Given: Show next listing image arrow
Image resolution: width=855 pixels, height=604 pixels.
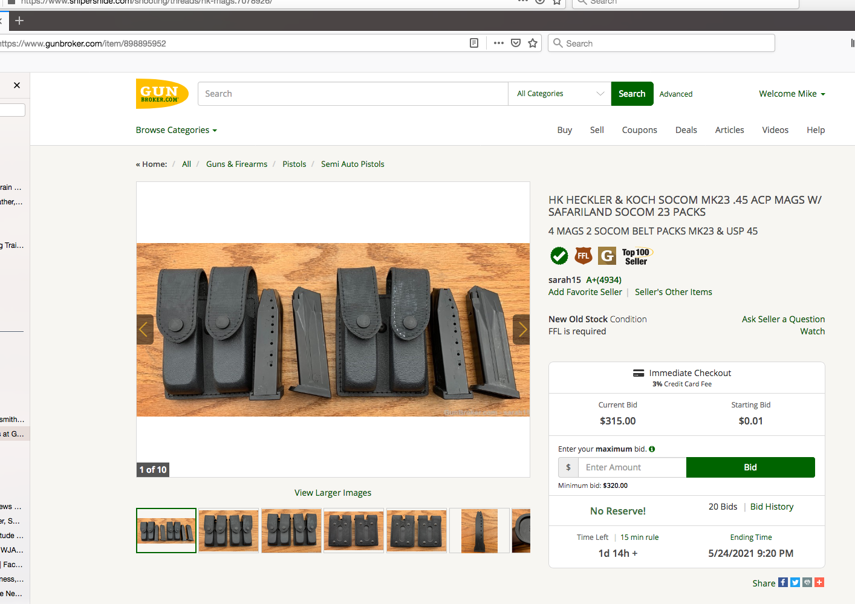Looking at the screenshot, I should click(521, 330).
